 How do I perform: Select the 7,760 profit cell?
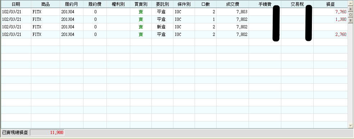click(331, 12)
